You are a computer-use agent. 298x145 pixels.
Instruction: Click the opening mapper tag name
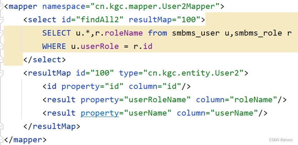(23, 6)
